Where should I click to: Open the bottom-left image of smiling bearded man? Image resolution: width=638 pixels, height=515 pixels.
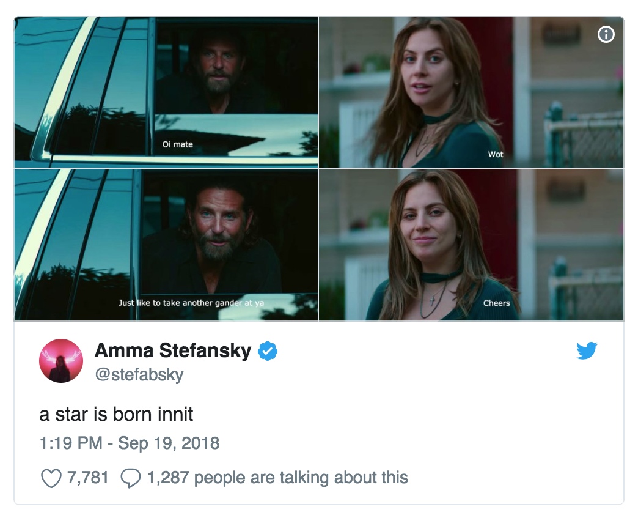point(166,245)
